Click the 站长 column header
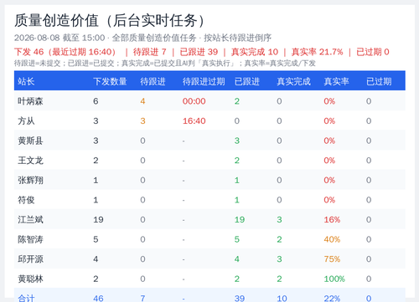 tap(26, 81)
